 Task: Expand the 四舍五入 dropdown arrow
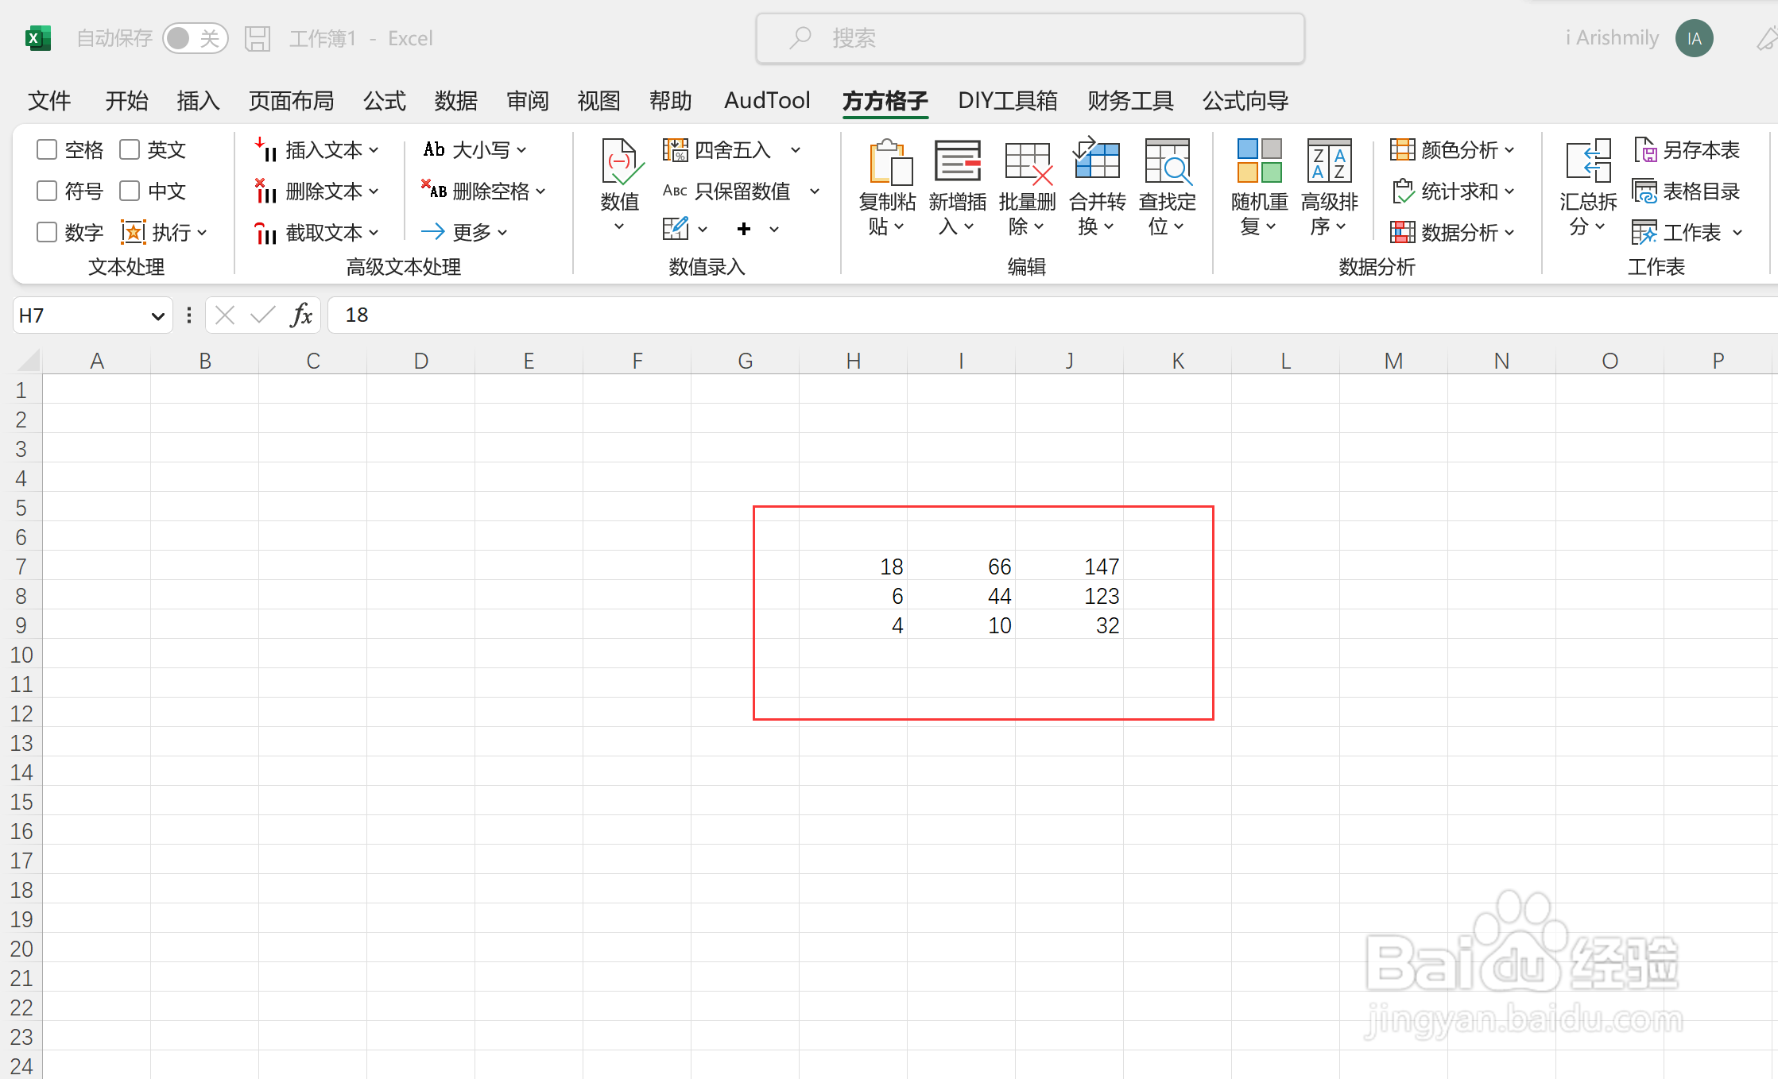tap(795, 149)
